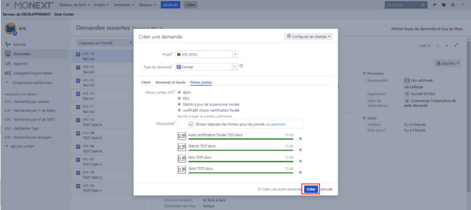
Task: Remove the Auto-certification fiscale TEST.docx attachment
Action: (x=300, y=138)
